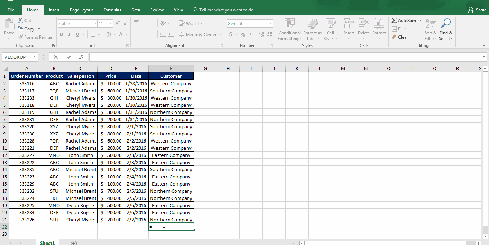Viewport: 489px width, 245px height.
Task: Select the Sheet1 tab
Action: (x=47, y=243)
